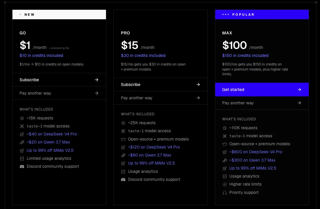Click icon beside ~$600 on DeepSeek V4 Pro
The height and width of the screenshot is (209, 320).
[x=224, y=152]
